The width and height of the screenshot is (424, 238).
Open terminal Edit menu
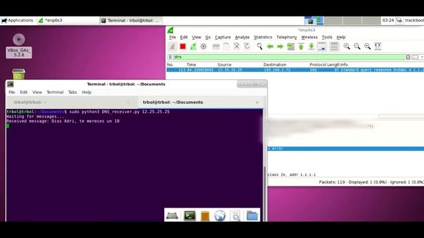[x=24, y=93]
